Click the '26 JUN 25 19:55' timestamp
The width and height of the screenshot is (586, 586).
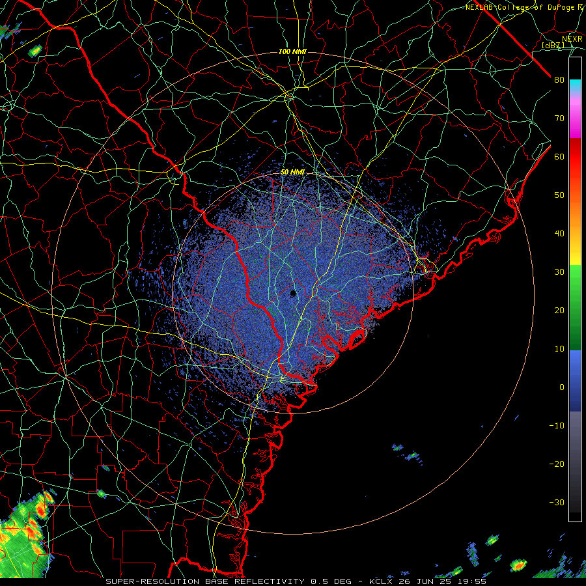click(443, 581)
